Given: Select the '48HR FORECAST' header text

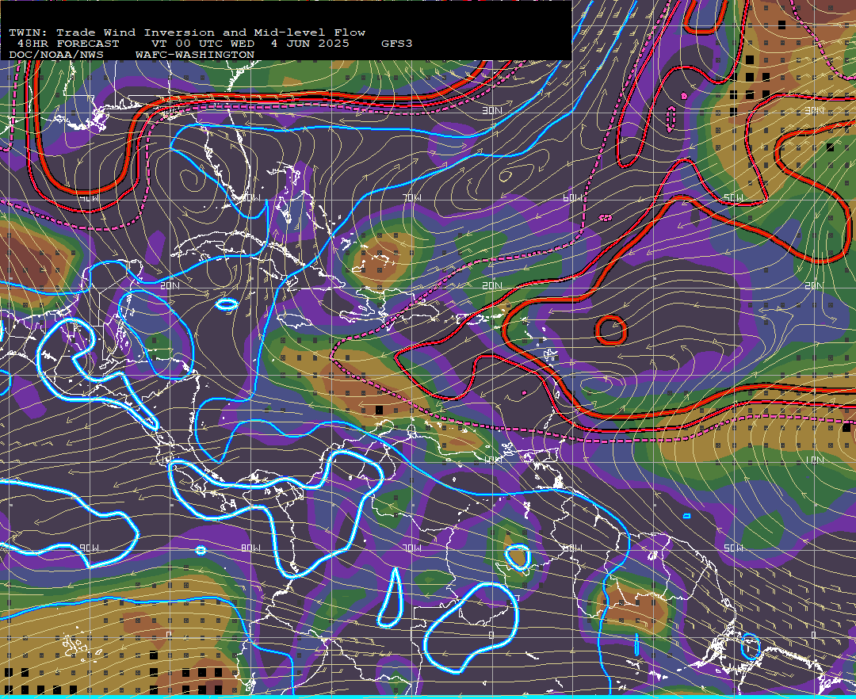Looking at the screenshot, I should [x=68, y=44].
